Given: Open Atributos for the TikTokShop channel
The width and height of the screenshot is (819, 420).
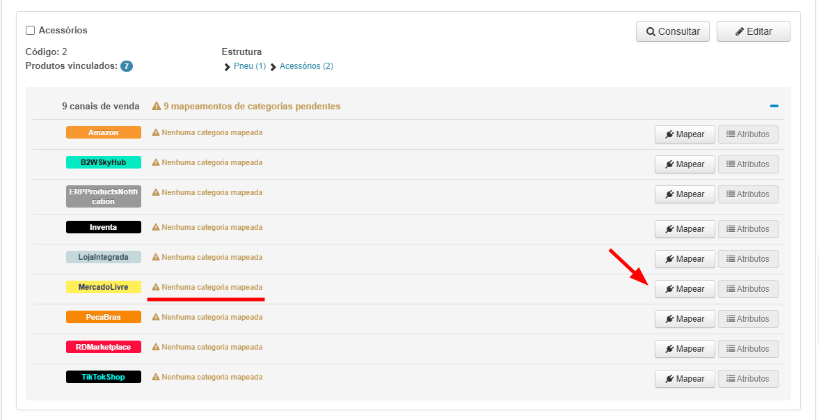Looking at the screenshot, I should coord(748,379).
